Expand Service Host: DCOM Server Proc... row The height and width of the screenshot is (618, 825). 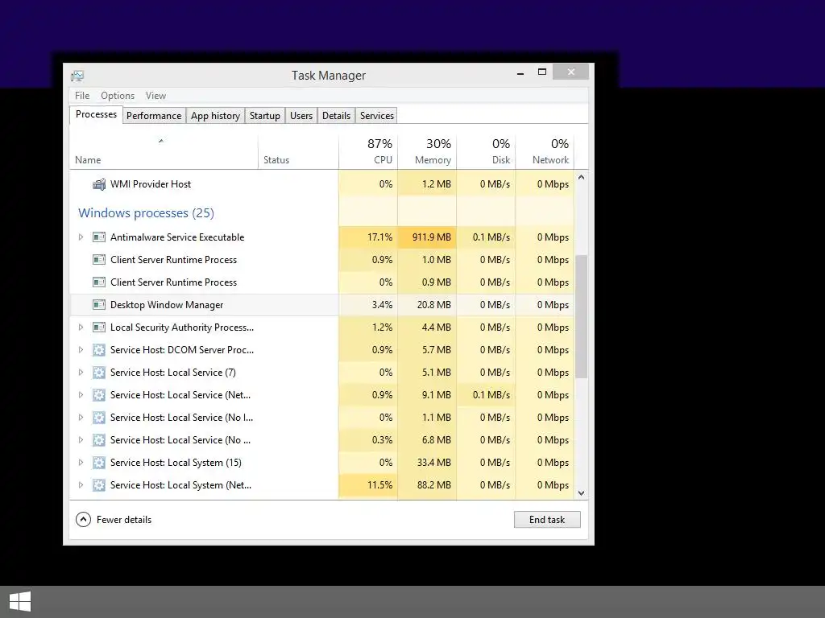click(x=81, y=350)
